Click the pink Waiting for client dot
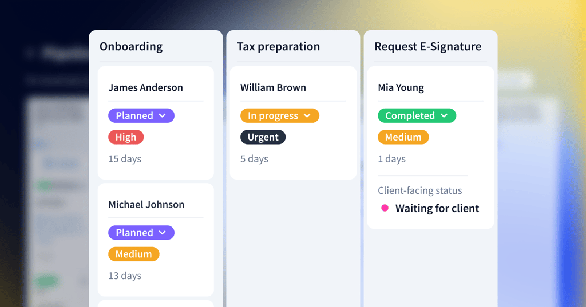Image resolution: width=586 pixels, height=307 pixels. [x=385, y=208]
